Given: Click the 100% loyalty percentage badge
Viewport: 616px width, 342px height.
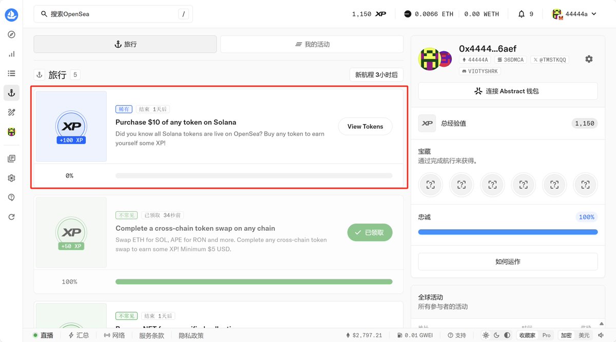Looking at the screenshot, I should 587,217.
